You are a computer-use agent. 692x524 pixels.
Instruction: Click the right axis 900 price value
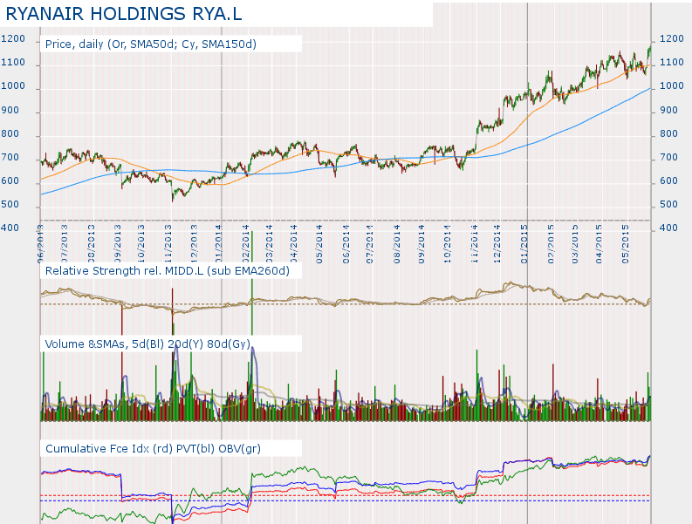668,110
